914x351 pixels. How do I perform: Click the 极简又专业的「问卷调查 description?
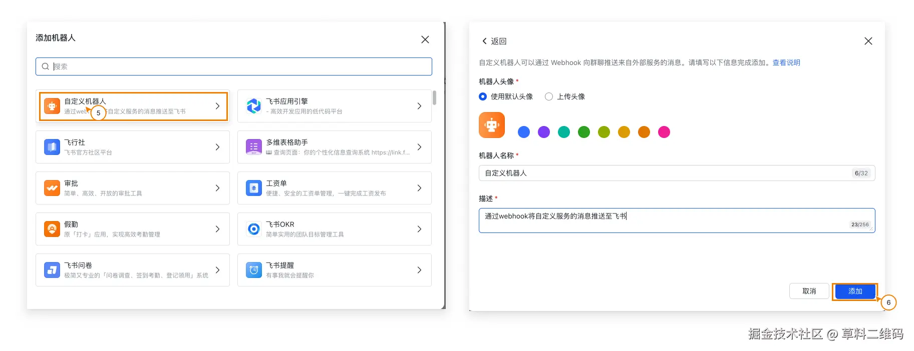point(136,275)
